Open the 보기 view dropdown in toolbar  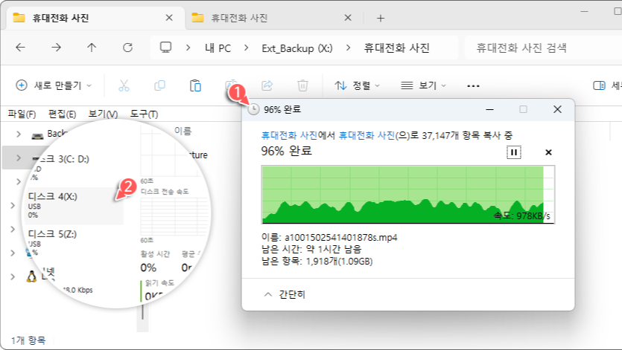[x=423, y=85]
